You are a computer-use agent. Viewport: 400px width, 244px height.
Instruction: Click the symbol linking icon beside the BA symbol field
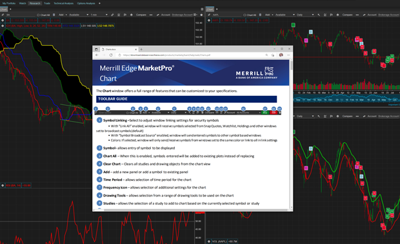click(3, 15)
